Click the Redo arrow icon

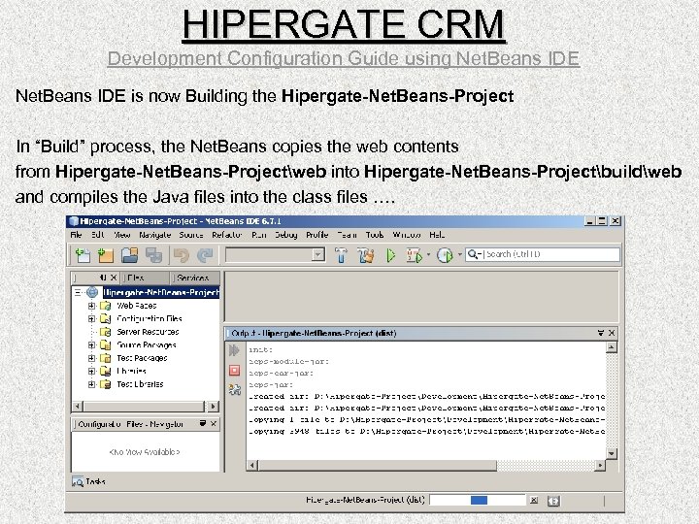tap(205, 255)
